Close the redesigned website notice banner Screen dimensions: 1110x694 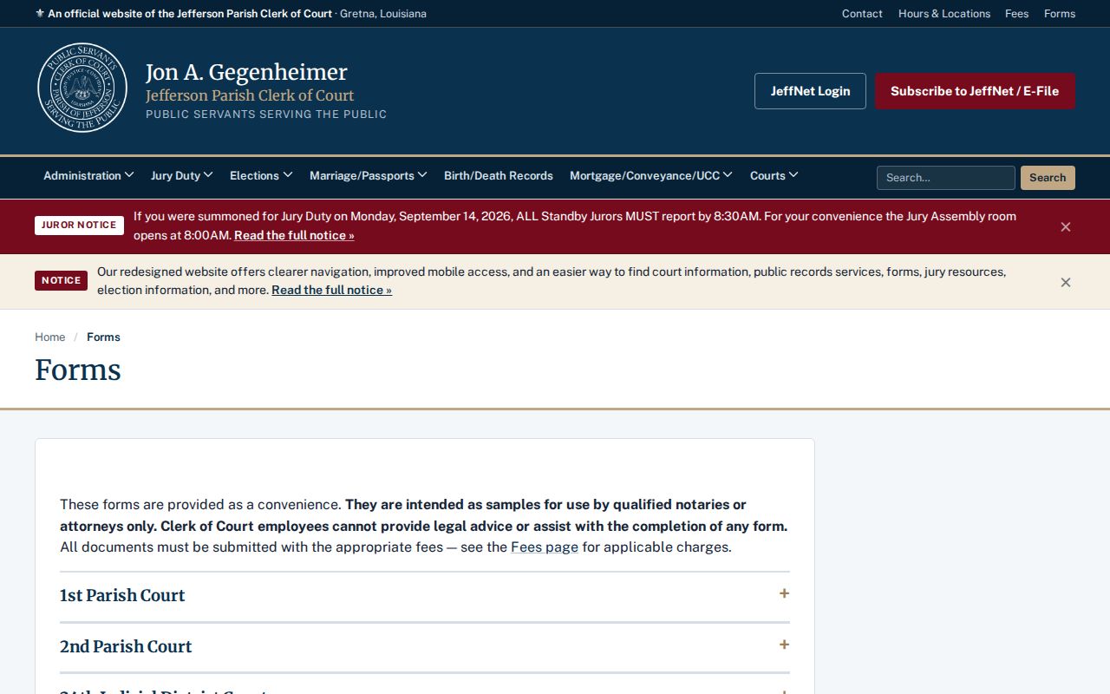coord(1066,282)
